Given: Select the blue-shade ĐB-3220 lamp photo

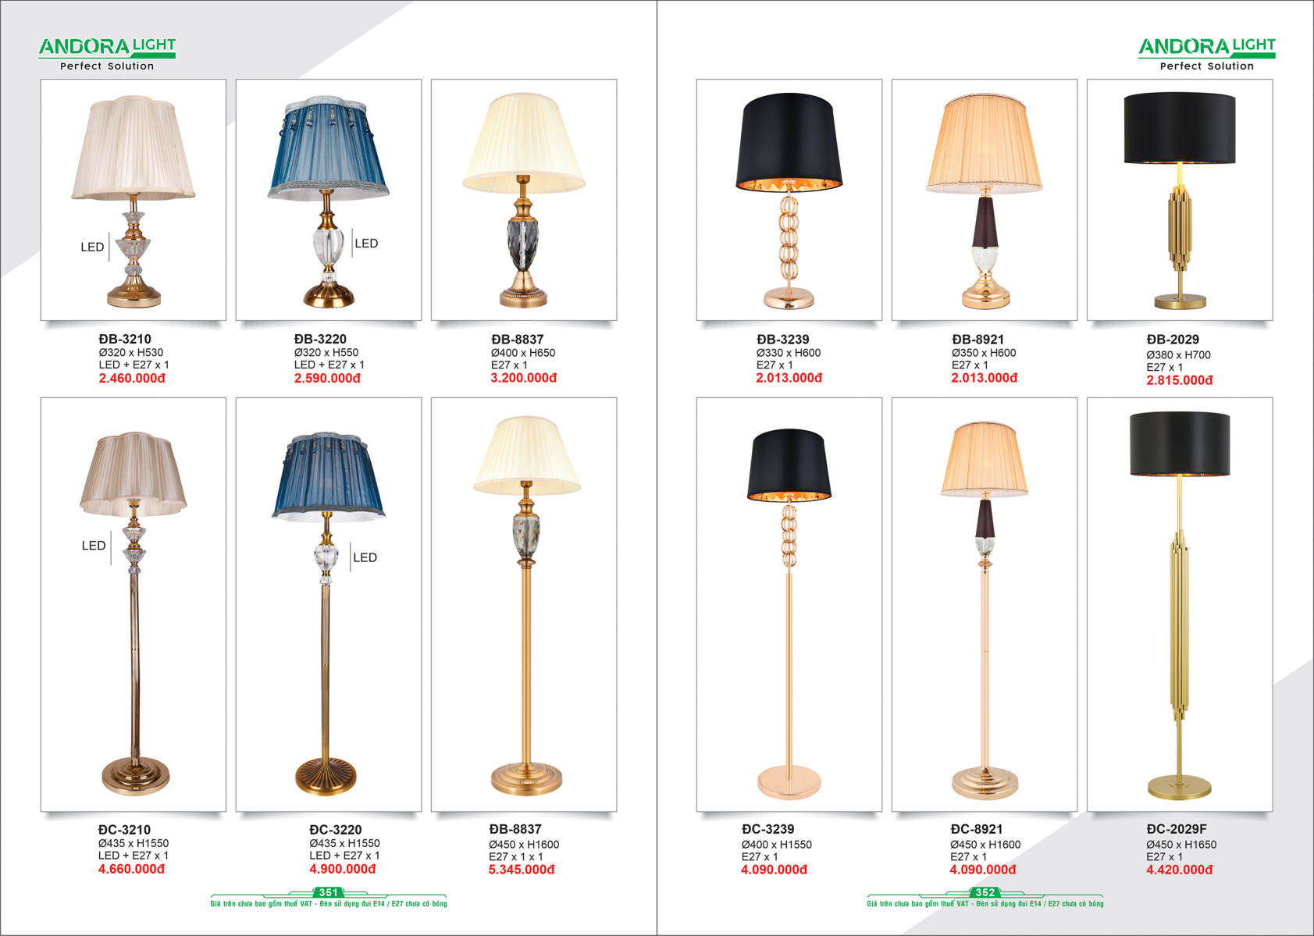Looking at the screenshot, I should 329,200.
